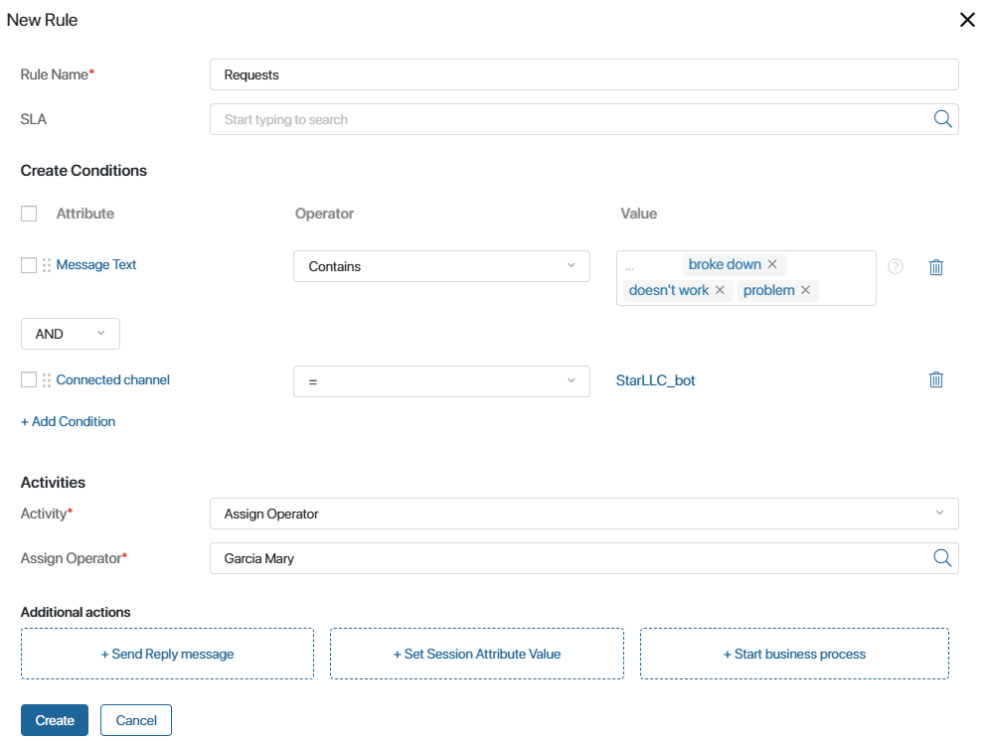Click the "doesn't work" tag text
This screenshot has width=985, height=741.
pyautogui.click(x=668, y=290)
